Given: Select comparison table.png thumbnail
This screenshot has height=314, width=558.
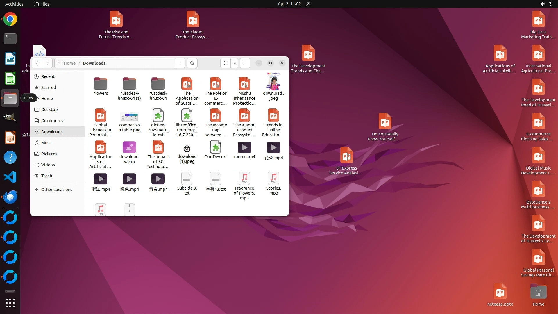Looking at the screenshot, I should tap(129, 116).
